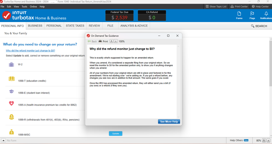Click the 1099-MISC money bag icon
The width and height of the screenshot is (272, 144).
tap(11, 132)
